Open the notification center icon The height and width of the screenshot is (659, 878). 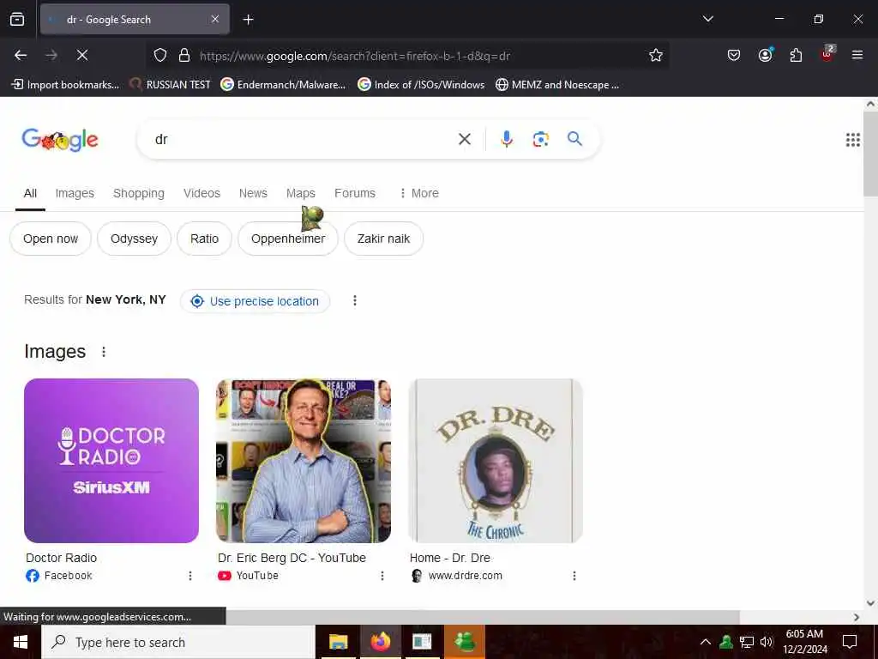(x=850, y=642)
